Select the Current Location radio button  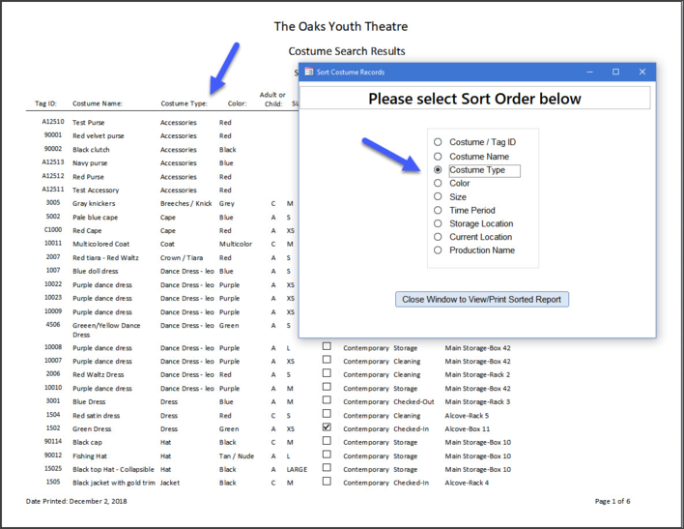coord(438,237)
